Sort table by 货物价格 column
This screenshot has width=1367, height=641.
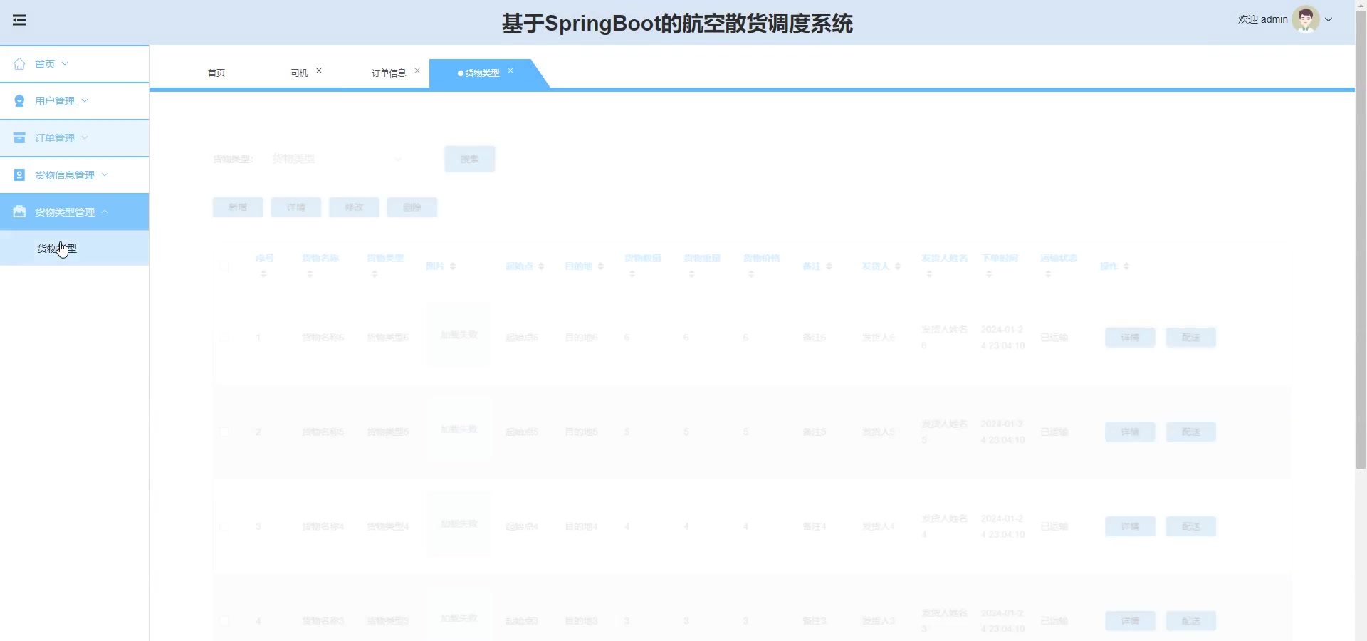[x=751, y=274]
